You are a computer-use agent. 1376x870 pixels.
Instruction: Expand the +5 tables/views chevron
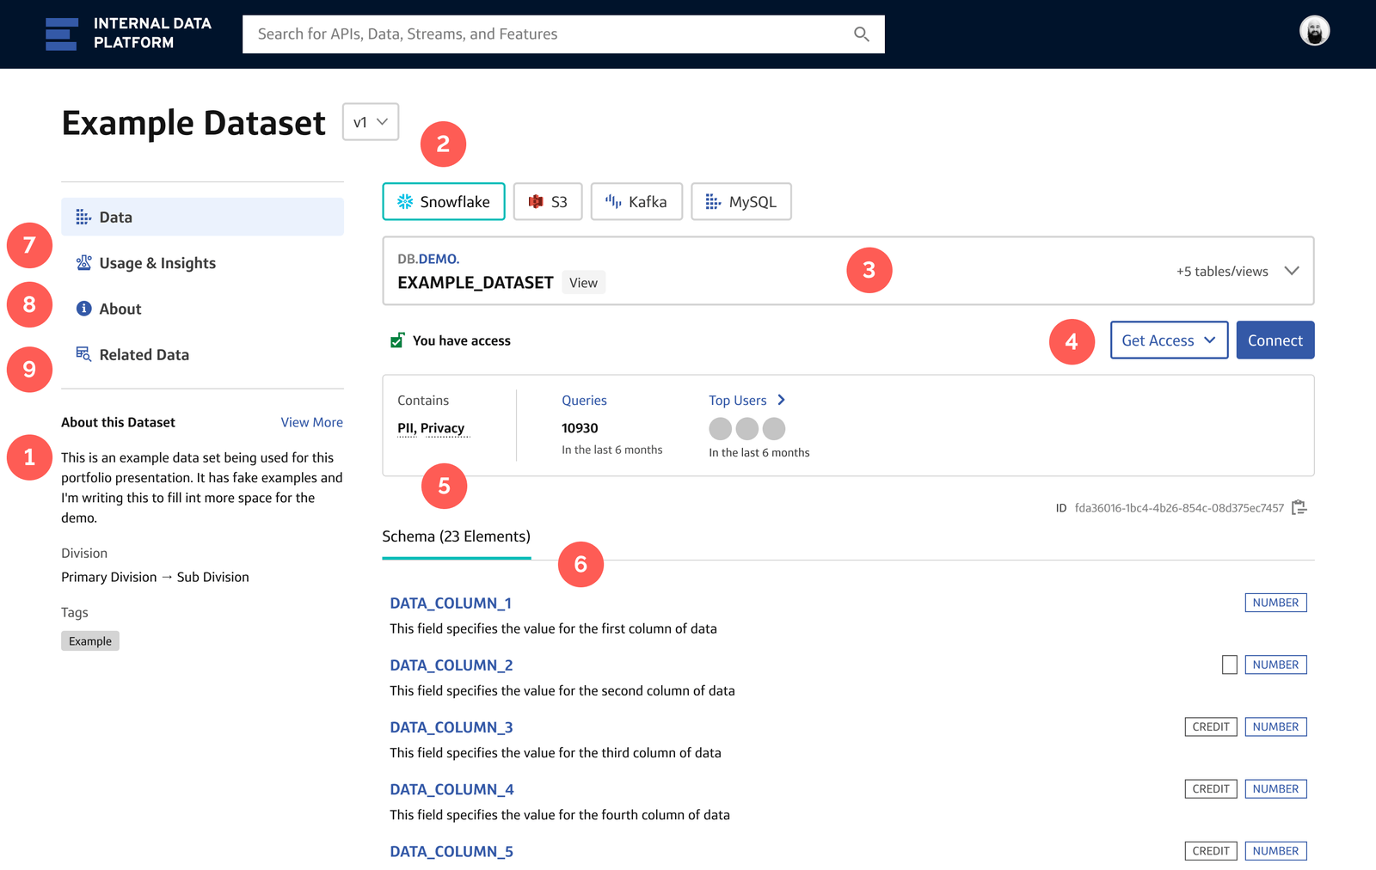(x=1292, y=271)
